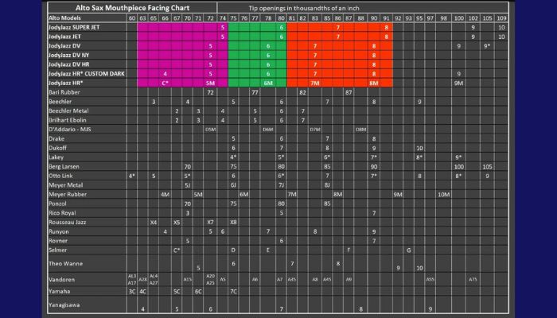Select the 'D'Addario - MJS' row label
Viewport: 557px width, 318px height.
coord(70,129)
